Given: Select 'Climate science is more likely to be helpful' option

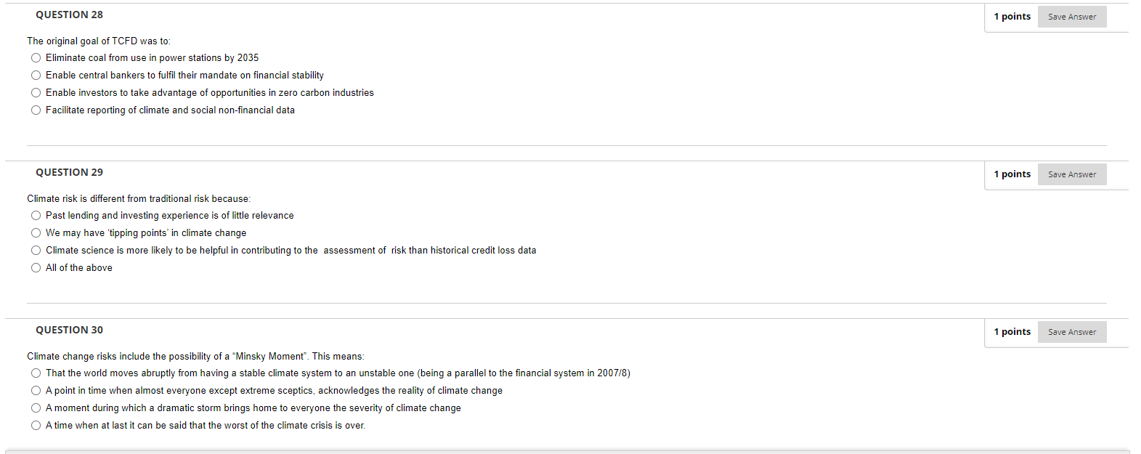Looking at the screenshot, I should point(36,251).
